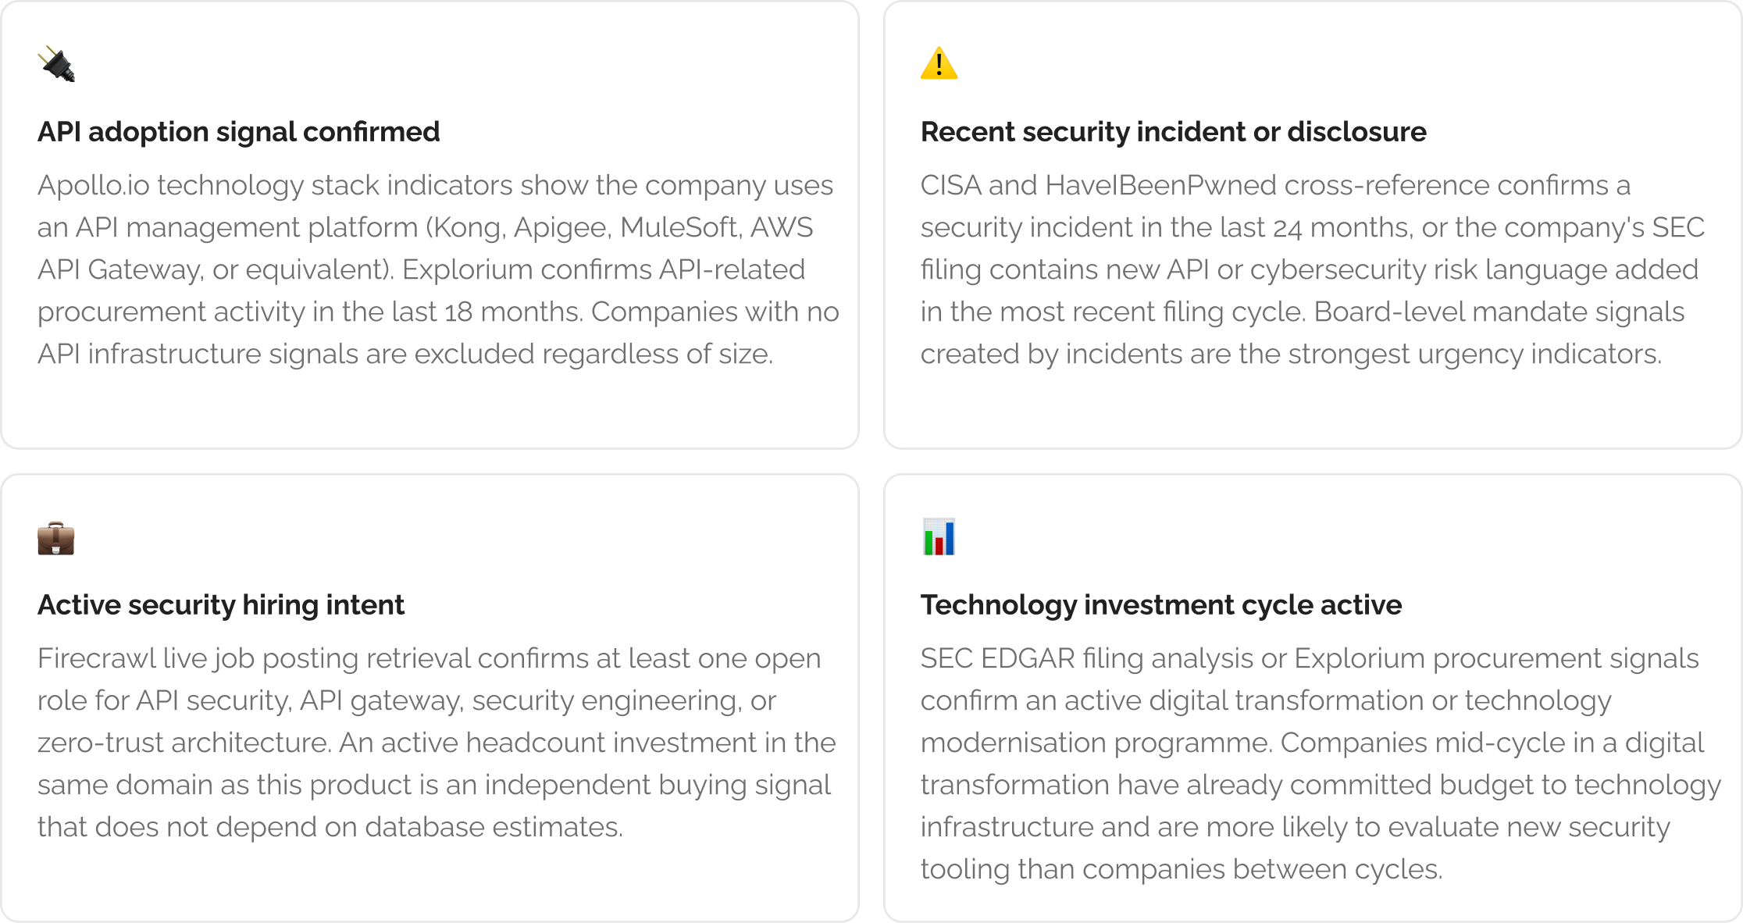This screenshot has width=1743, height=923.
Task: Click the text 'Board-level mandate signals'
Action: click(1499, 312)
